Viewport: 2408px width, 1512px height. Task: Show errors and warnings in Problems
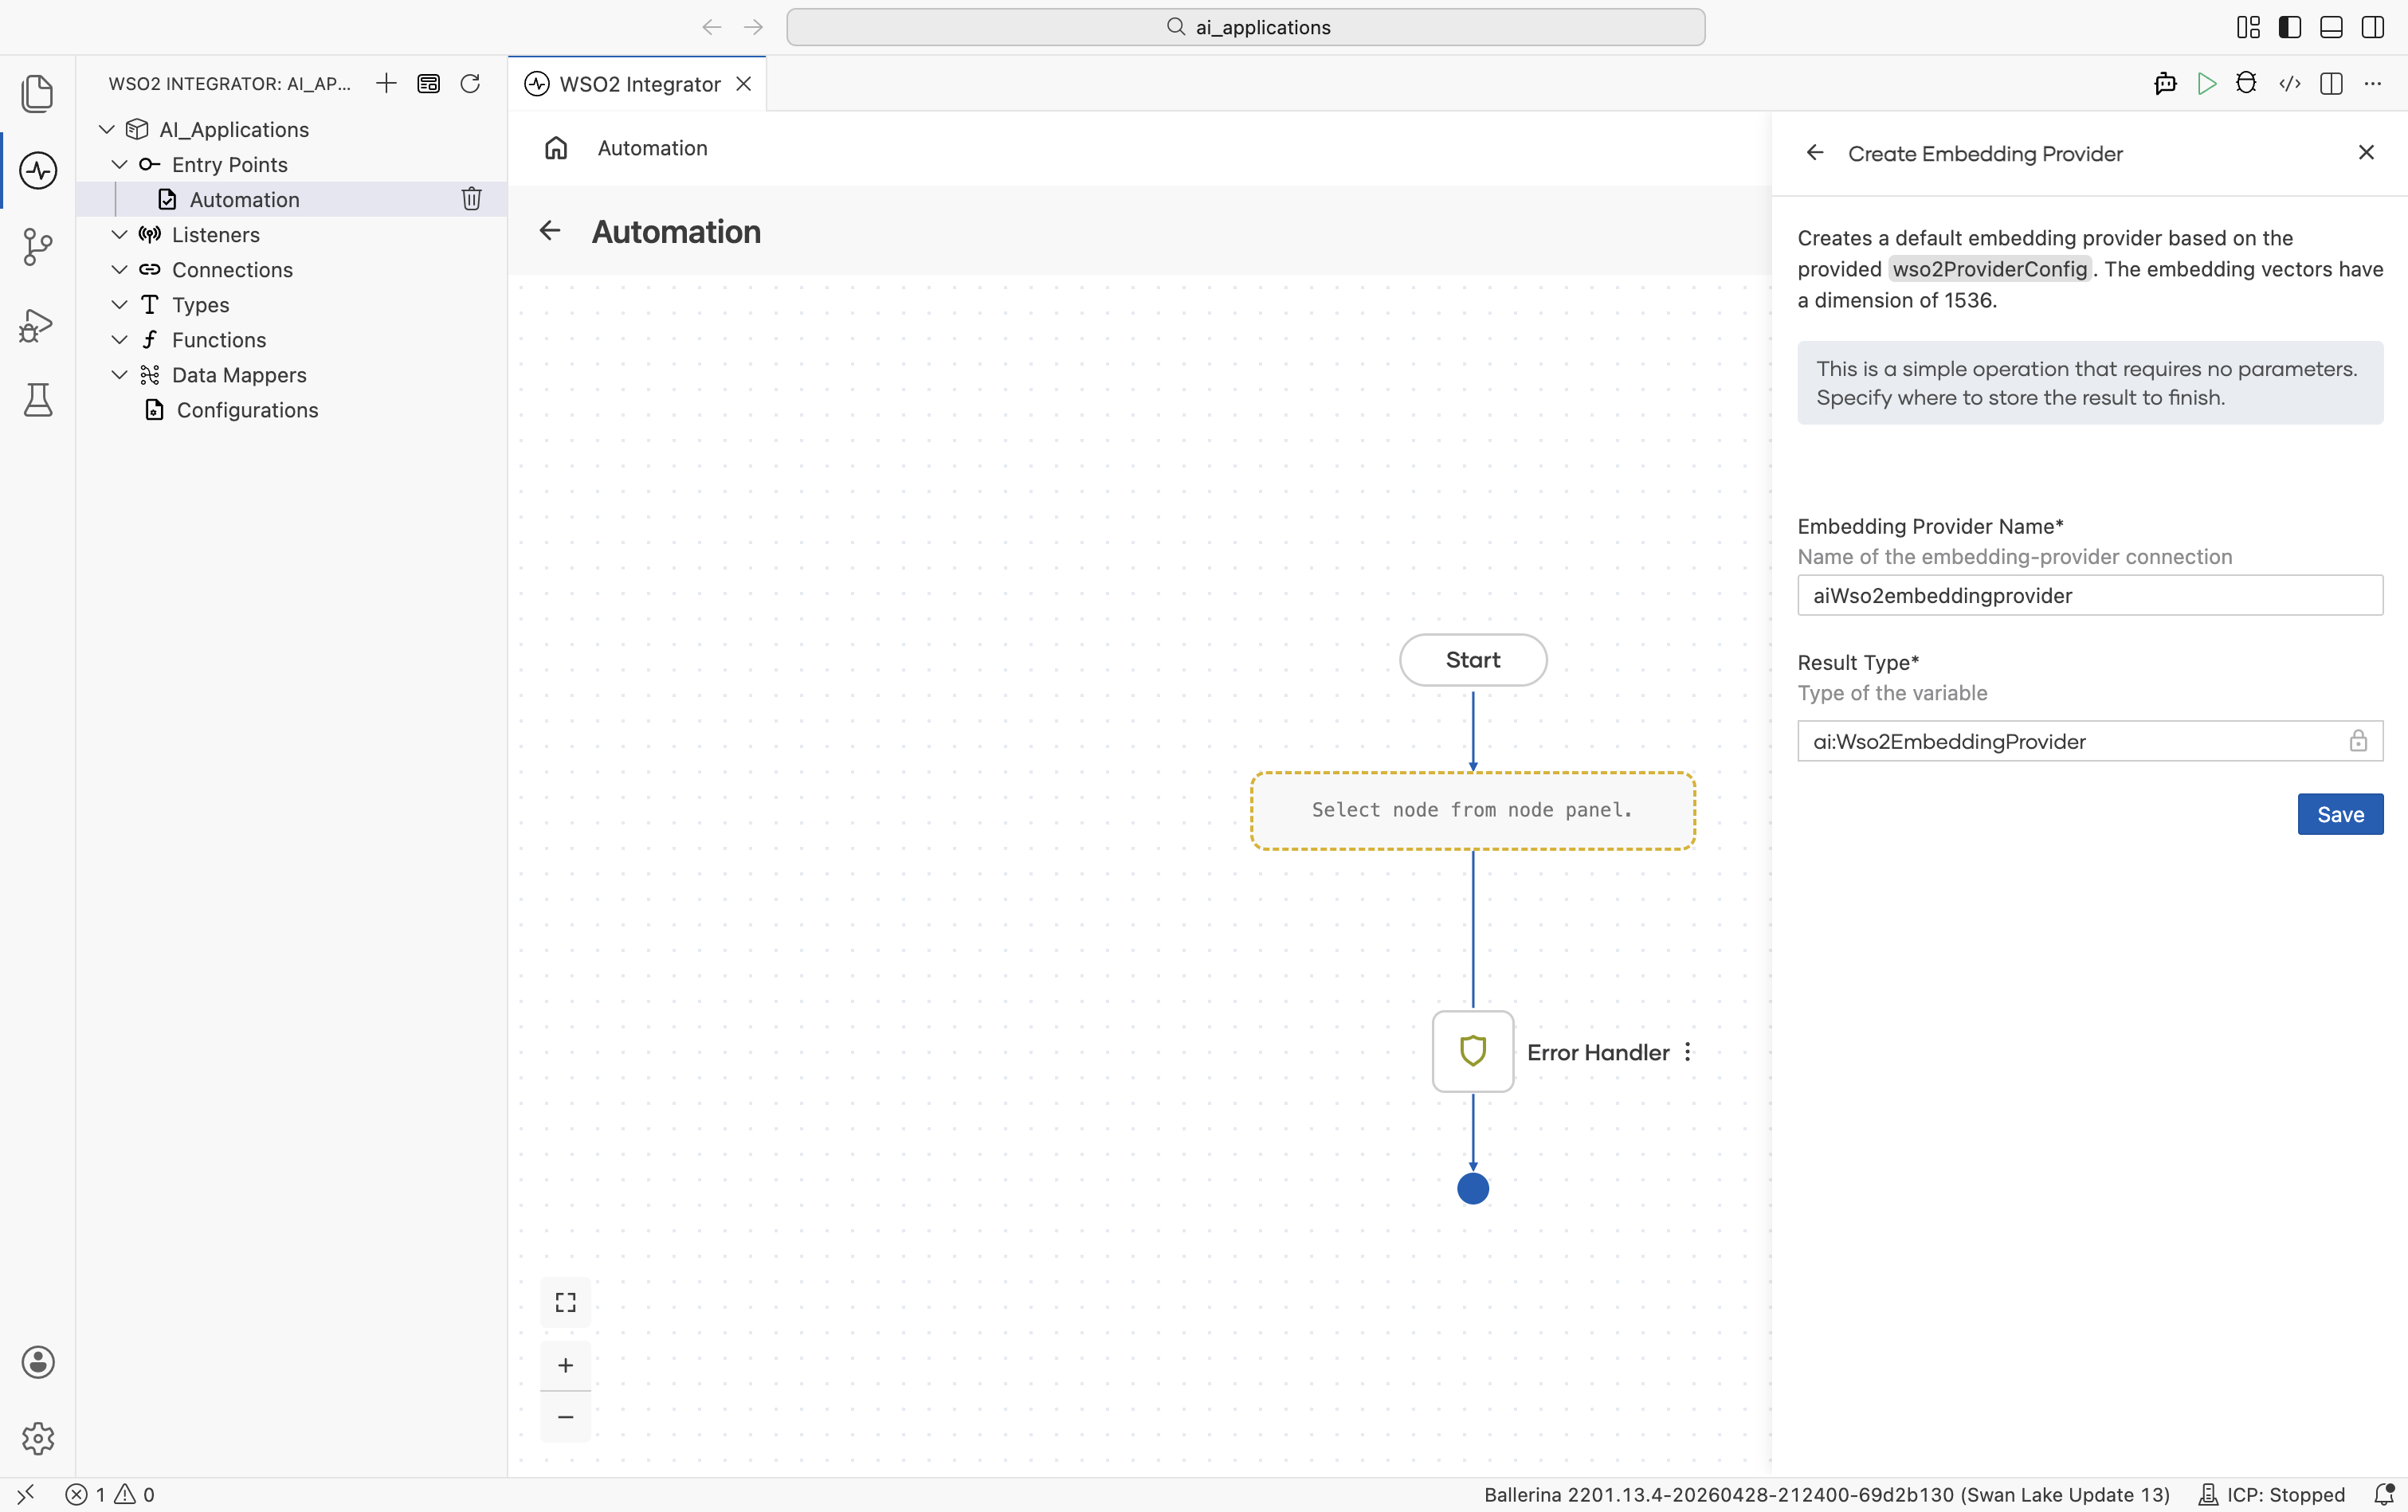click(x=110, y=1494)
